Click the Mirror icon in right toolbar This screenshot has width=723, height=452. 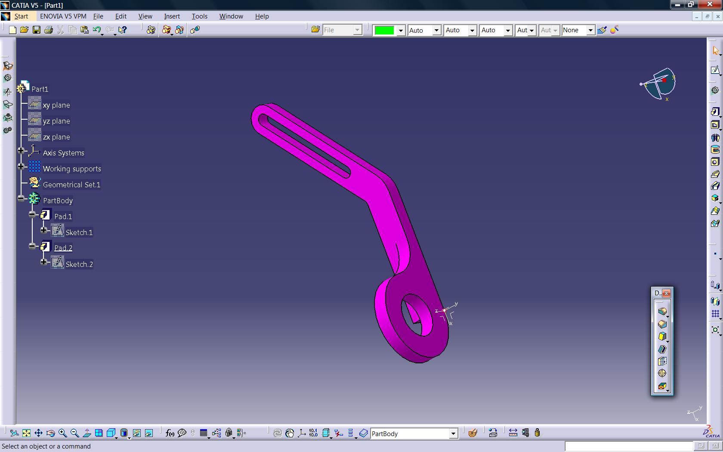715,301
